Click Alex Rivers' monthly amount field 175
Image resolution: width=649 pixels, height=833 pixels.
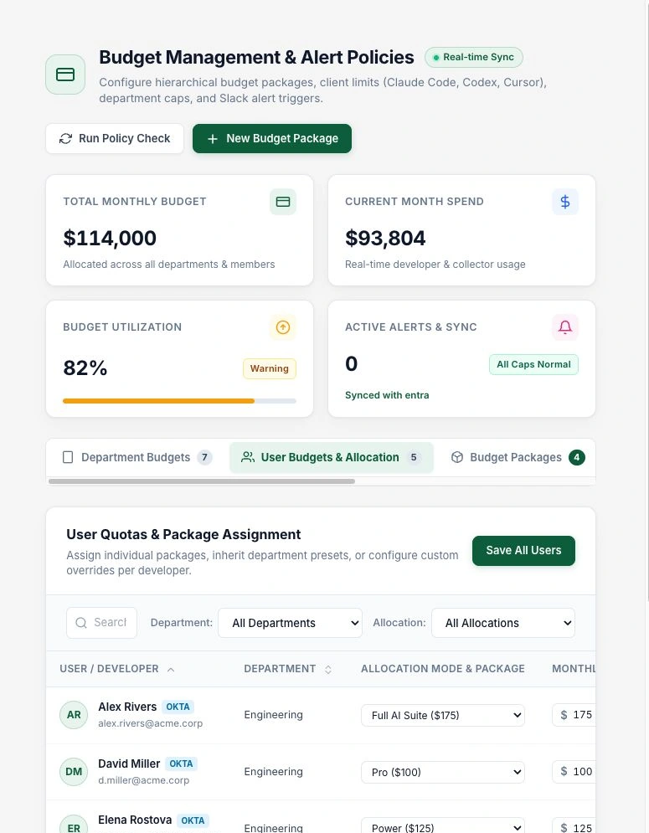pyautogui.click(x=574, y=715)
